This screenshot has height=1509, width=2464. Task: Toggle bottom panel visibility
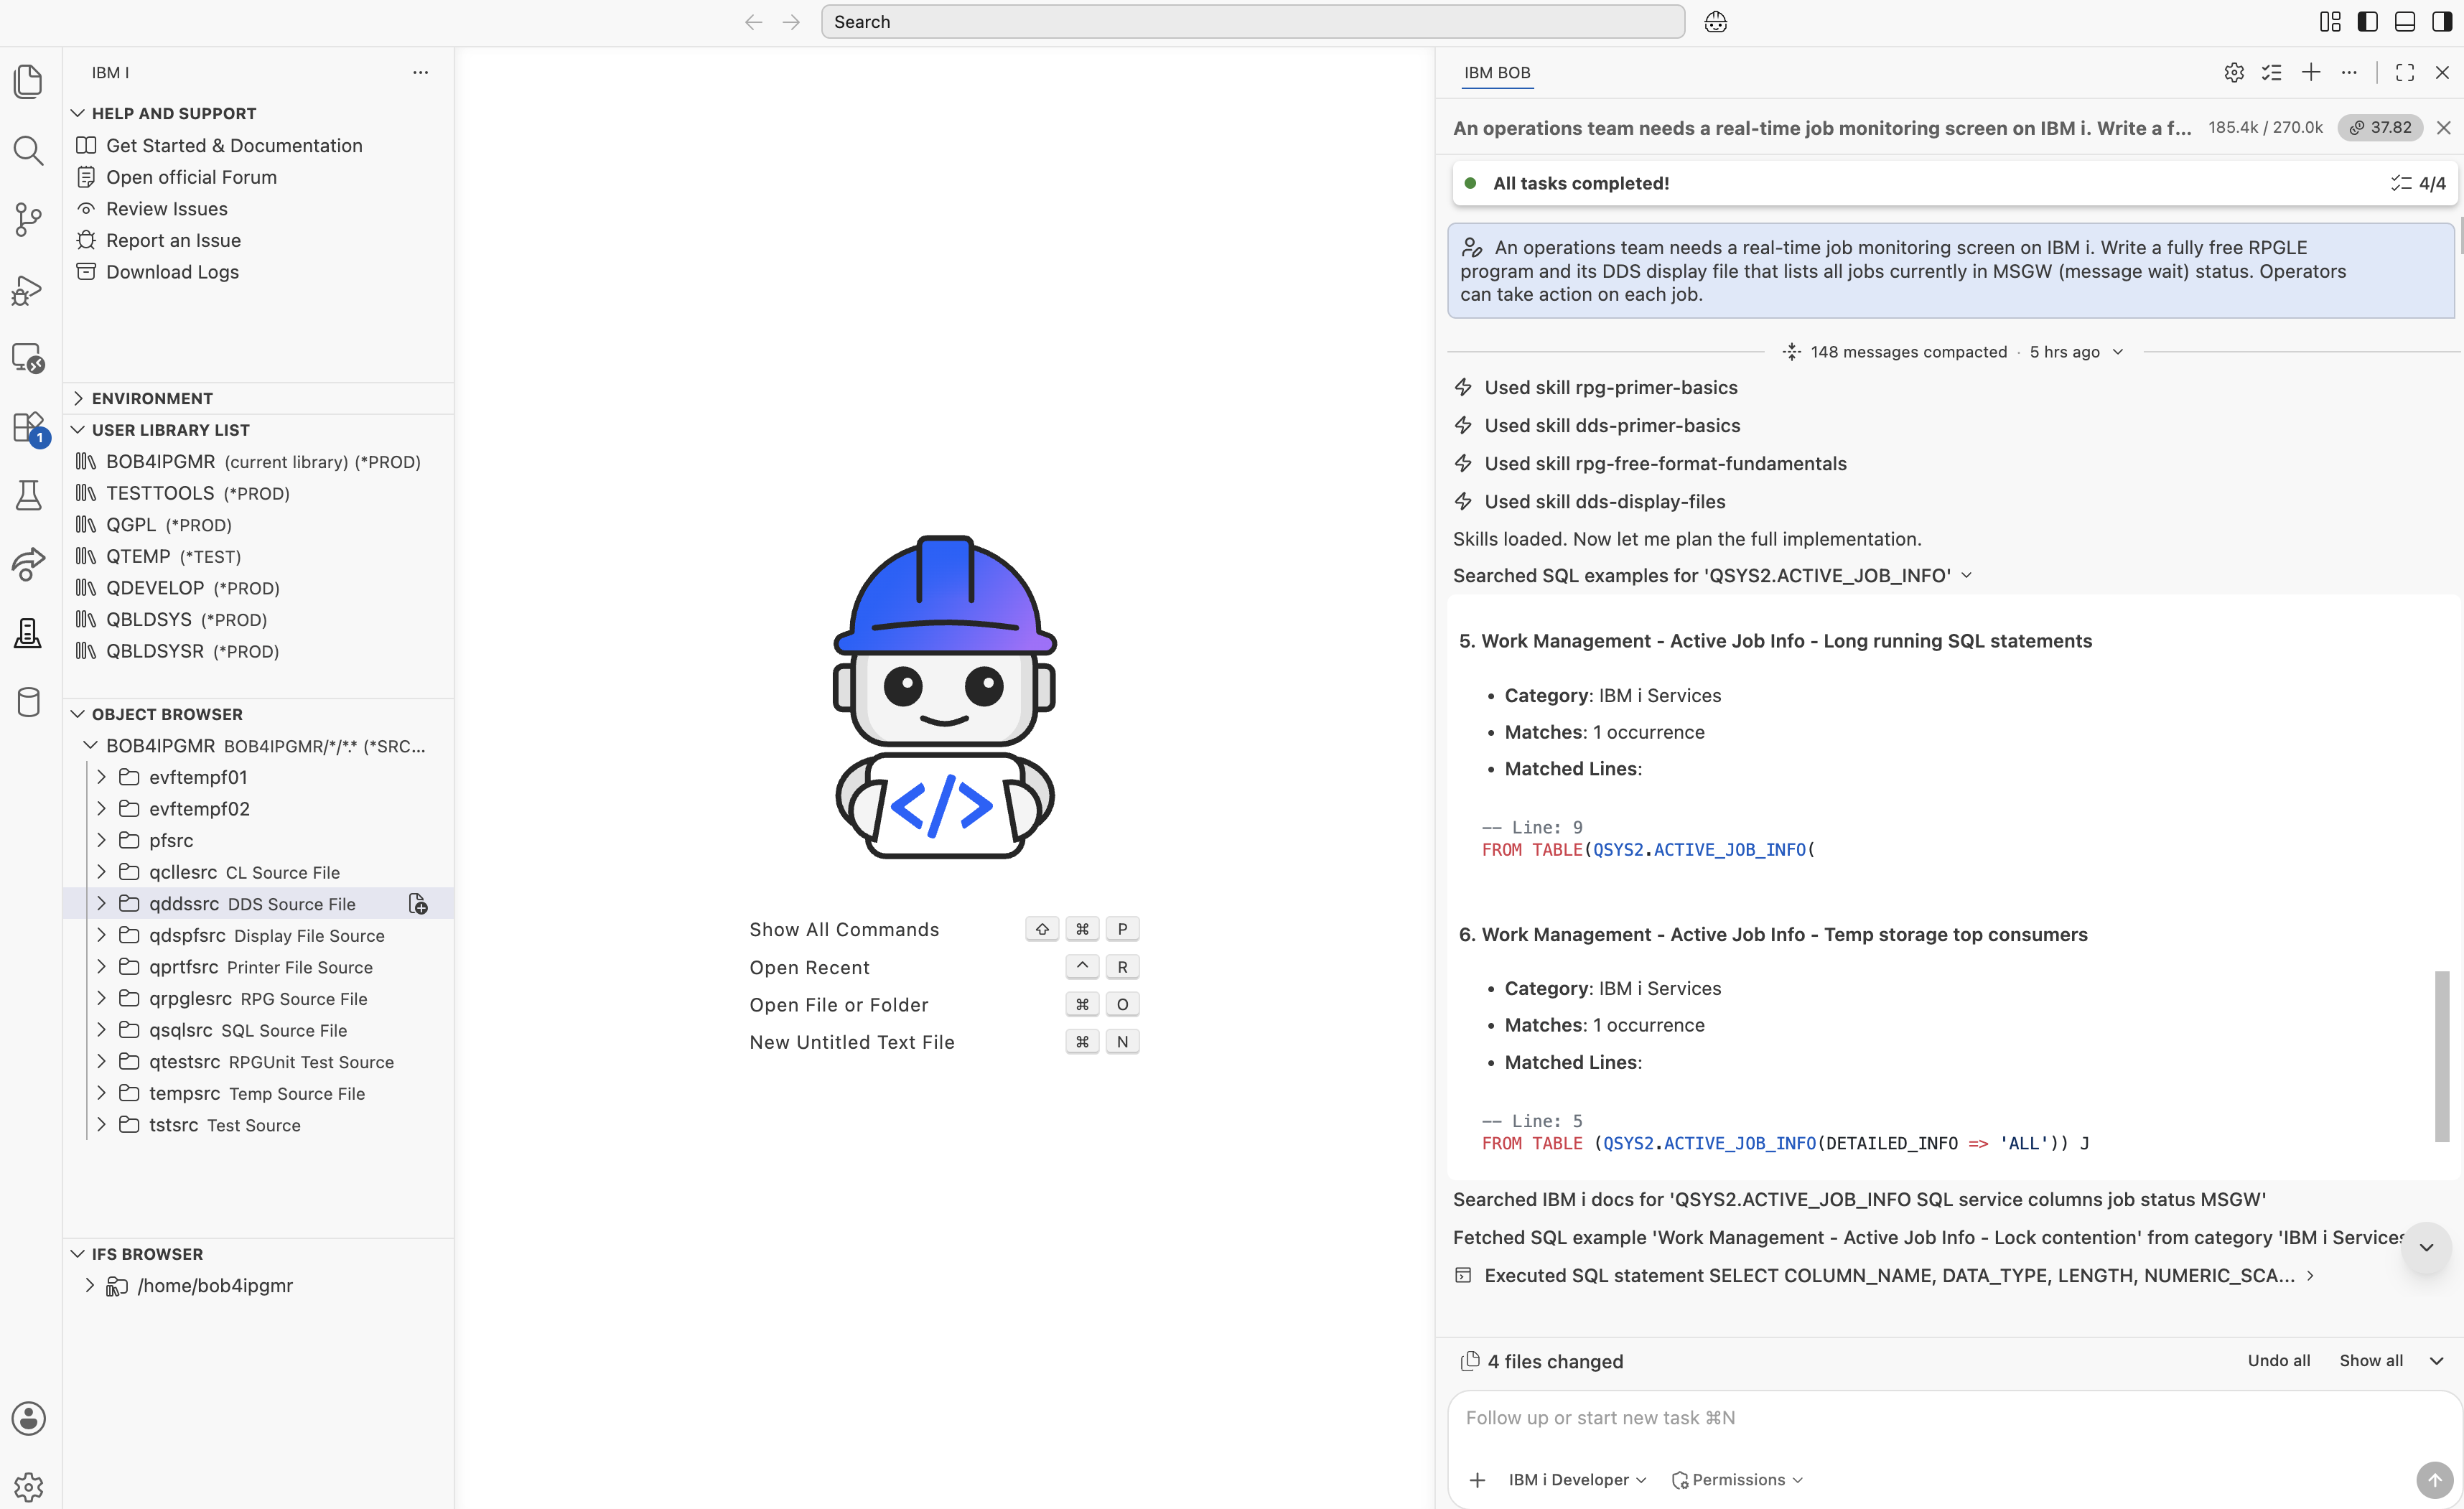pos(2405,22)
